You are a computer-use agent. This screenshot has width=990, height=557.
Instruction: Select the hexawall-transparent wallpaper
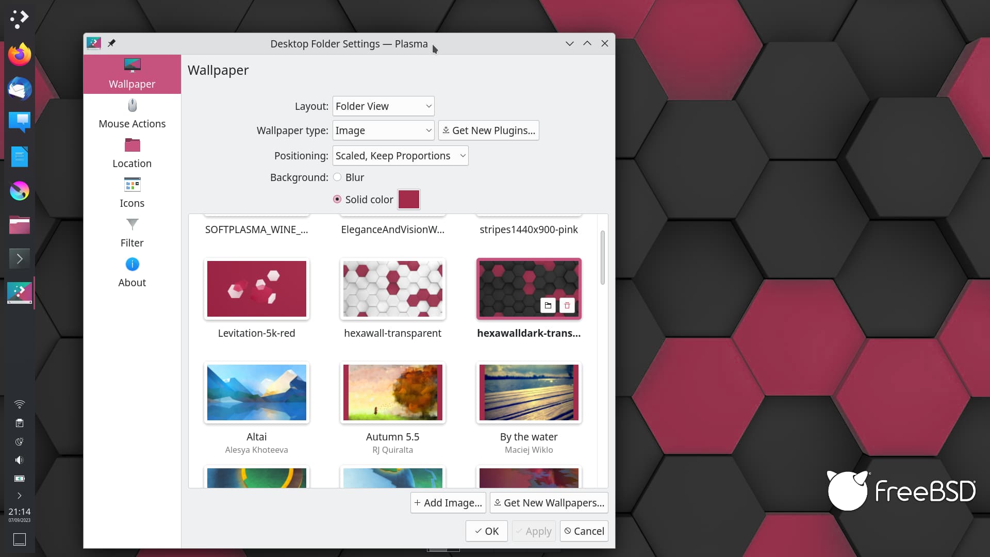[393, 289]
